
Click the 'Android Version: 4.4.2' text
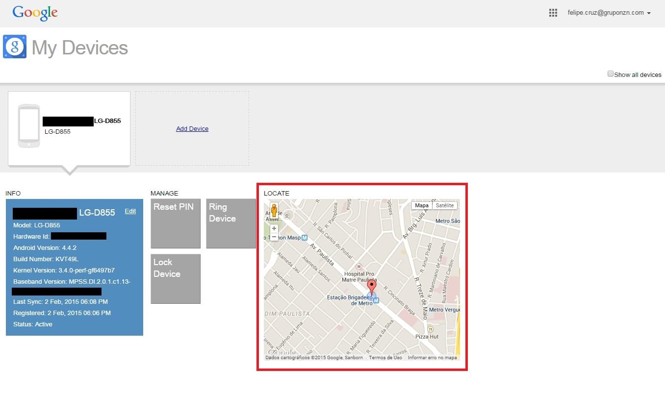45,247
